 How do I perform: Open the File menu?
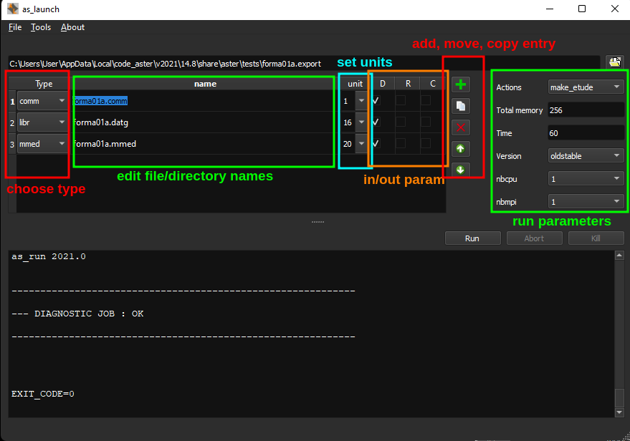tap(15, 27)
